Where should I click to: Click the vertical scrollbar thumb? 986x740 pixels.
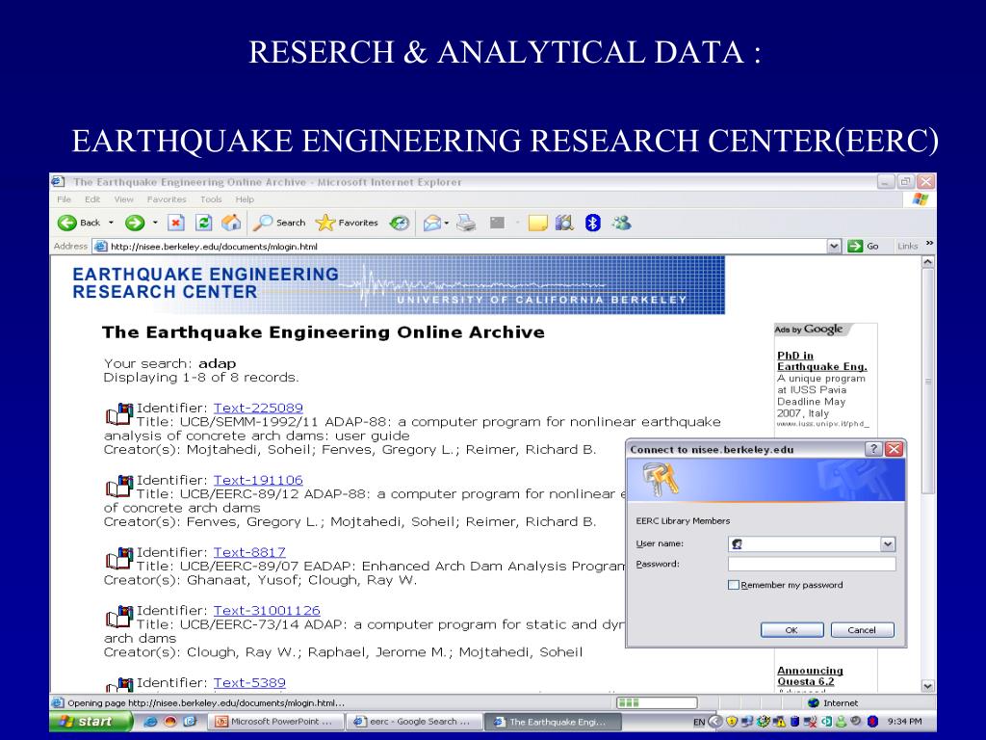(x=928, y=382)
